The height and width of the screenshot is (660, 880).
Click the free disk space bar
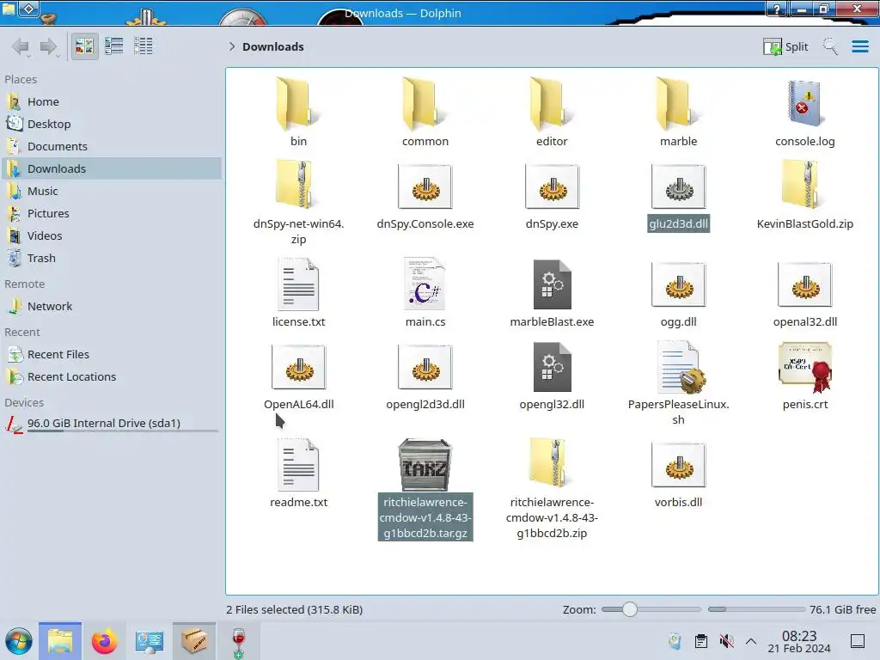[x=756, y=609]
